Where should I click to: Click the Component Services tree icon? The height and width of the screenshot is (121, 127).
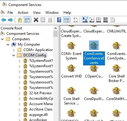pos(3,34)
